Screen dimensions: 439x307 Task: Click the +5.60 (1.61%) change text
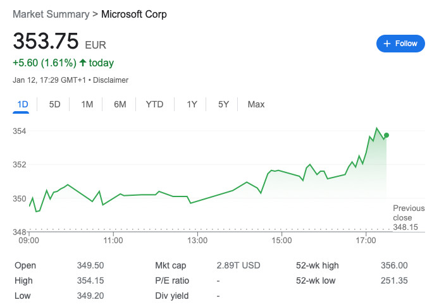[x=44, y=63]
